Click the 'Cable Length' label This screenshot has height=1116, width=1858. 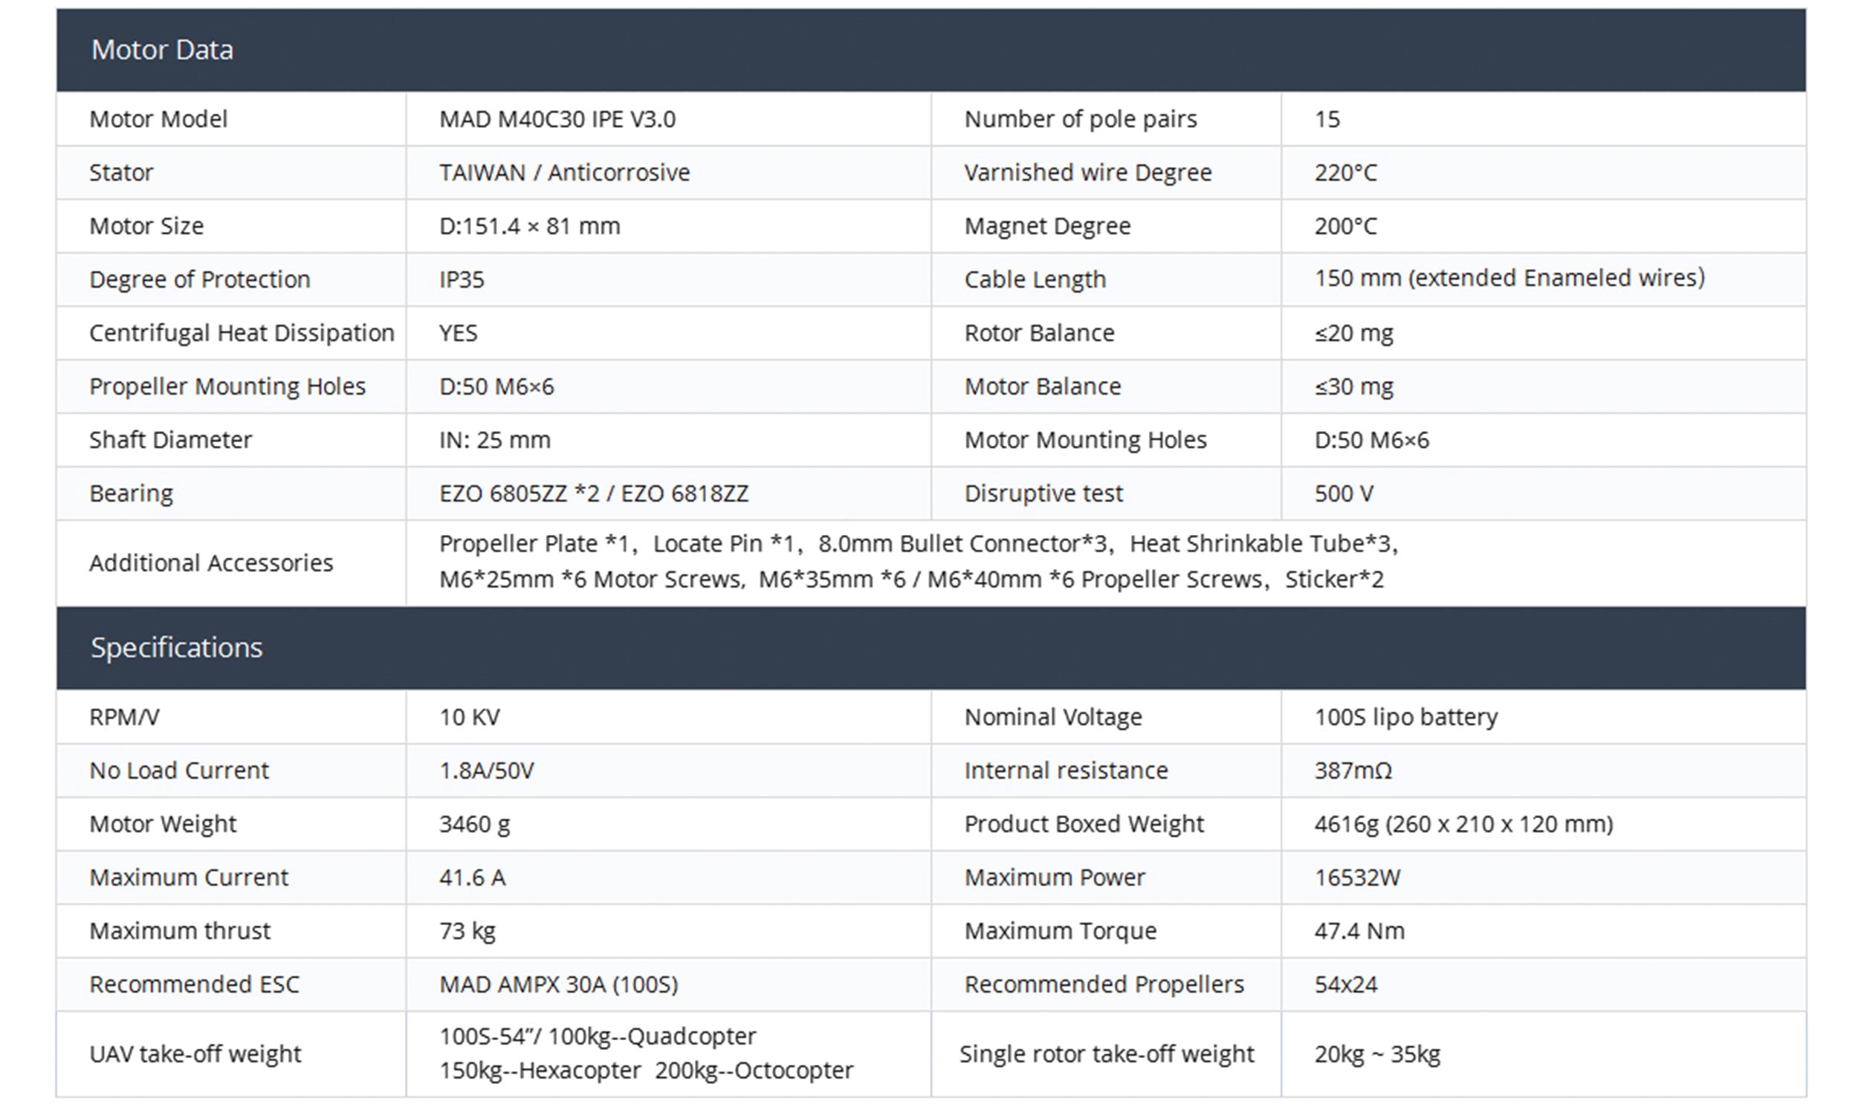pos(1035,279)
